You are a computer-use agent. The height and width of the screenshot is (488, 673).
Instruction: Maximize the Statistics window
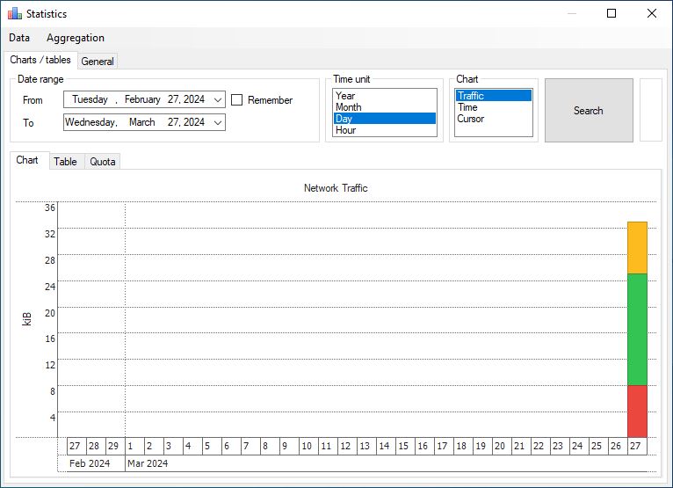point(611,13)
